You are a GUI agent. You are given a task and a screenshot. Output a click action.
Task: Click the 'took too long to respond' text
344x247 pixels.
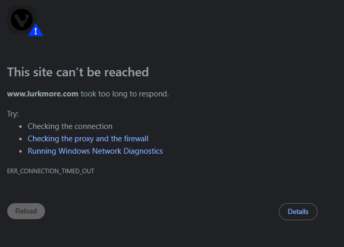point(125,94)
